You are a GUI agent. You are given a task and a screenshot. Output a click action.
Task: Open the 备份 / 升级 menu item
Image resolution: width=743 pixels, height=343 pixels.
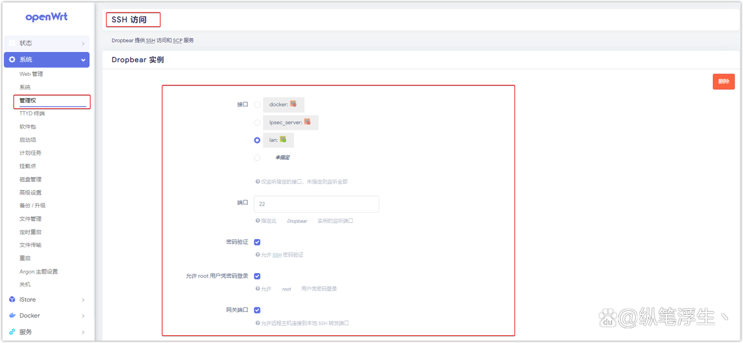(x=32, y=206)
